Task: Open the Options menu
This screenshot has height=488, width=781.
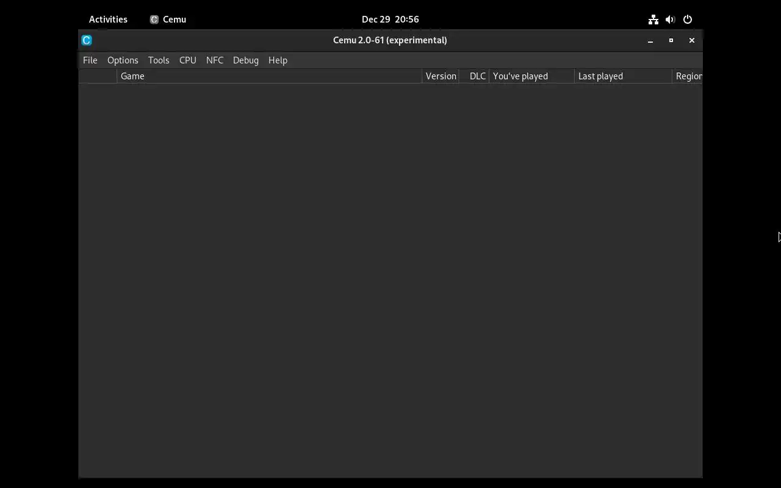Action: click(123, 60)
